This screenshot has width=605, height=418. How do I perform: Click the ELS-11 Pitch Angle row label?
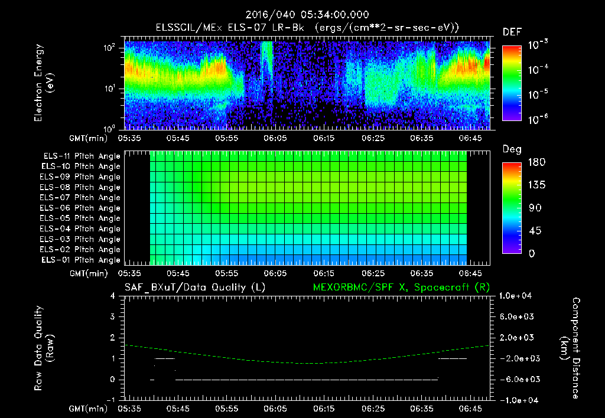[x=82, y=156]
